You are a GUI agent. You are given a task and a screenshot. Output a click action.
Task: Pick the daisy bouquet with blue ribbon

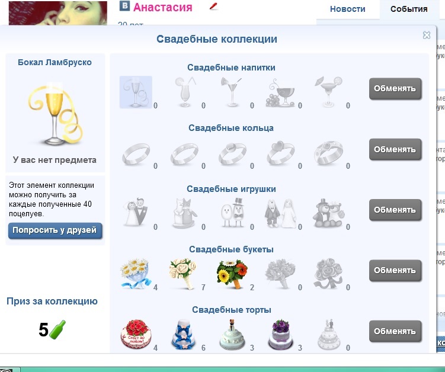pos(136,274)
